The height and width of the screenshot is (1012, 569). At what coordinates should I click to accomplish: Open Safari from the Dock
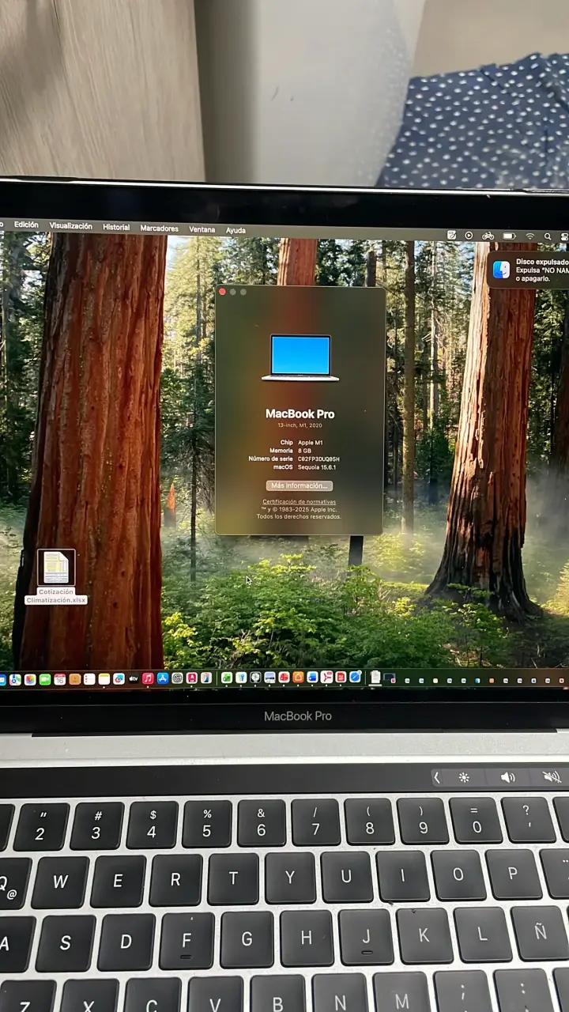coord(355,677)
